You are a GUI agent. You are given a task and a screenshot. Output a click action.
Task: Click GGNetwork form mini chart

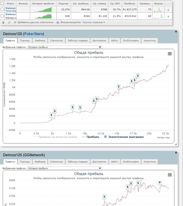(x=158, y=16)
